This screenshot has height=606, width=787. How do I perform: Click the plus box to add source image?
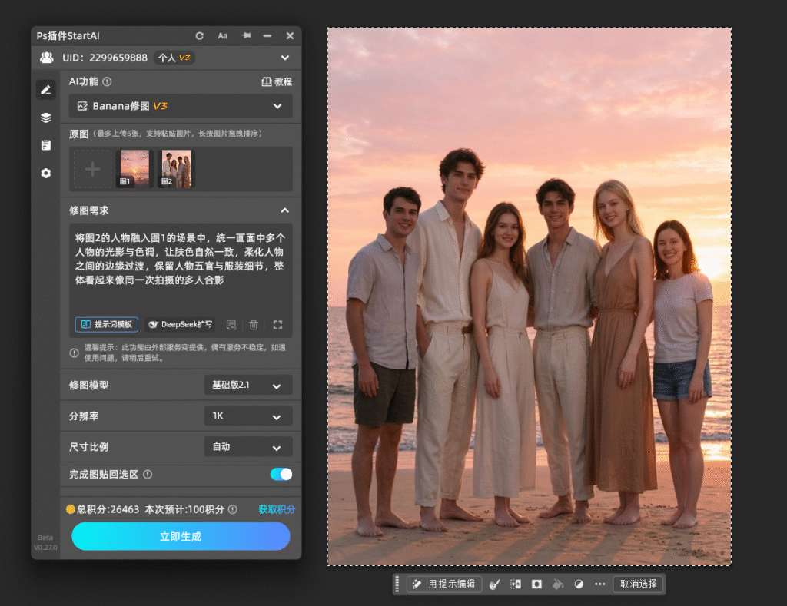point(92,169)
